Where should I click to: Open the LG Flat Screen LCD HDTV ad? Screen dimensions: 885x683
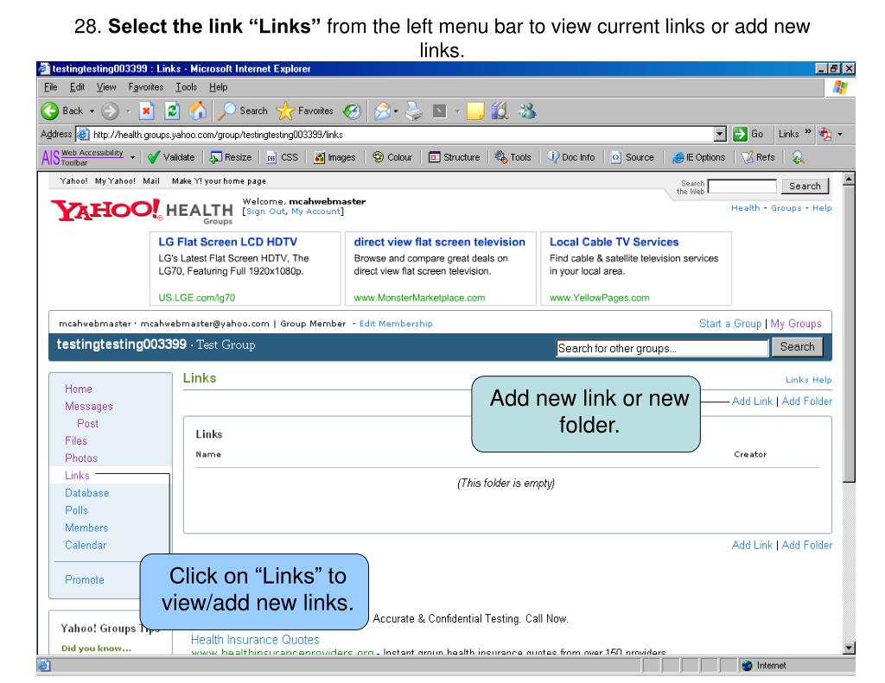point(227,242)
